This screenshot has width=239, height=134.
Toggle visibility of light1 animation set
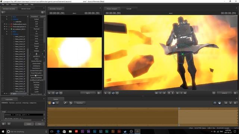(4, 93)
